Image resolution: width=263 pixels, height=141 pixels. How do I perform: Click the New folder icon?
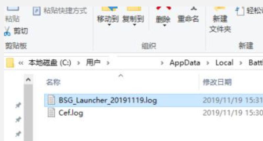[220, 9]
